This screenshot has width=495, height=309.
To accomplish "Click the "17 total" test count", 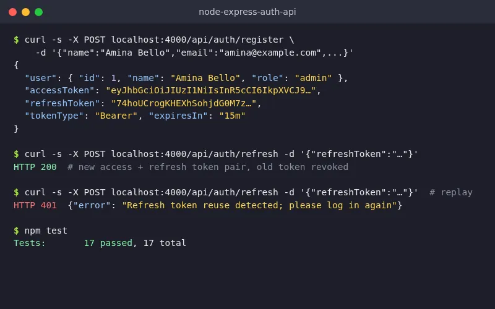I will (x=165, y=243).
